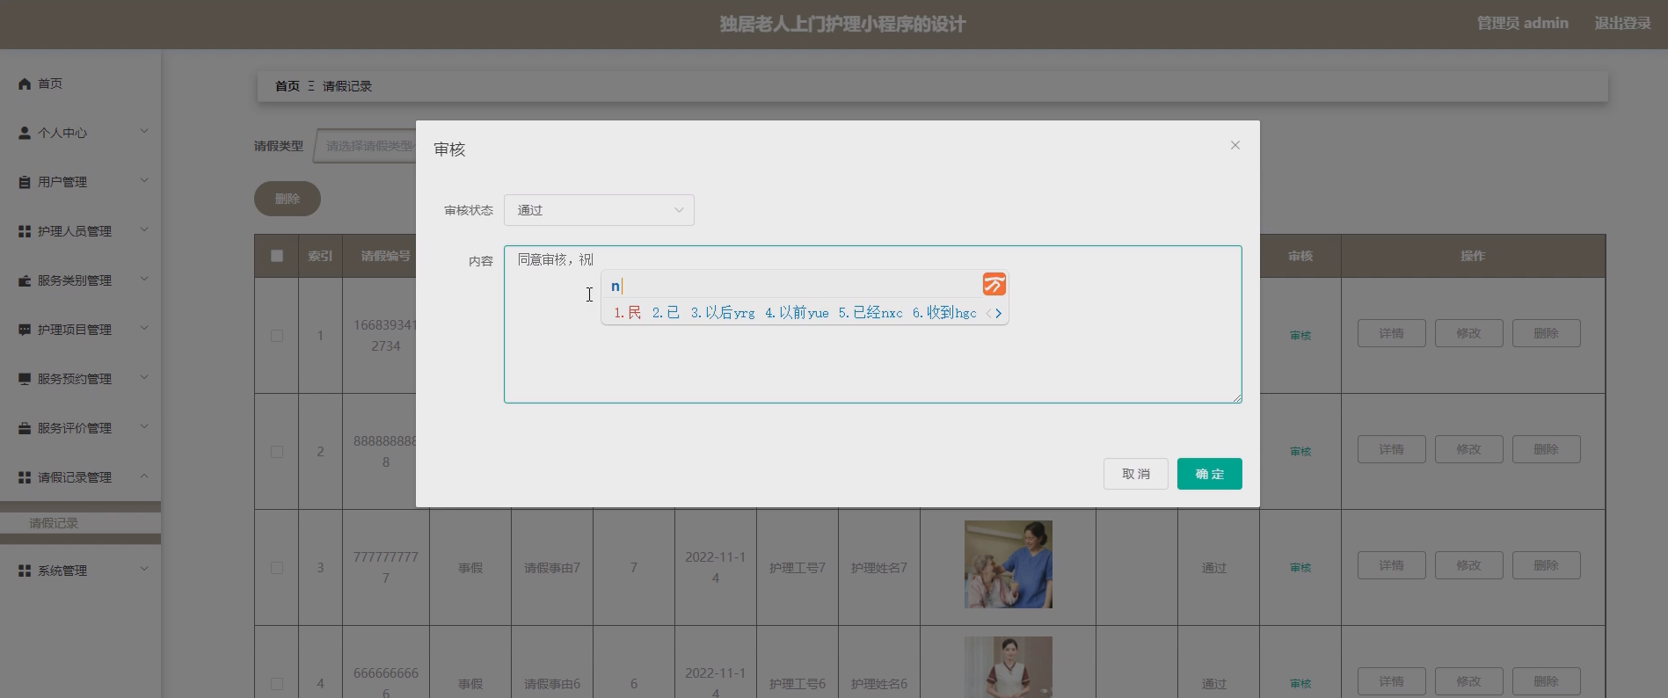Expand the 服务预约管理 menu chevron
Viewport: 1668px width, 698px height.
(144, 378)
